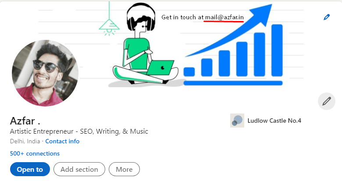Click the blue pencil icon on banner
This screenshot has height=181, width=342.
[327, 17]
